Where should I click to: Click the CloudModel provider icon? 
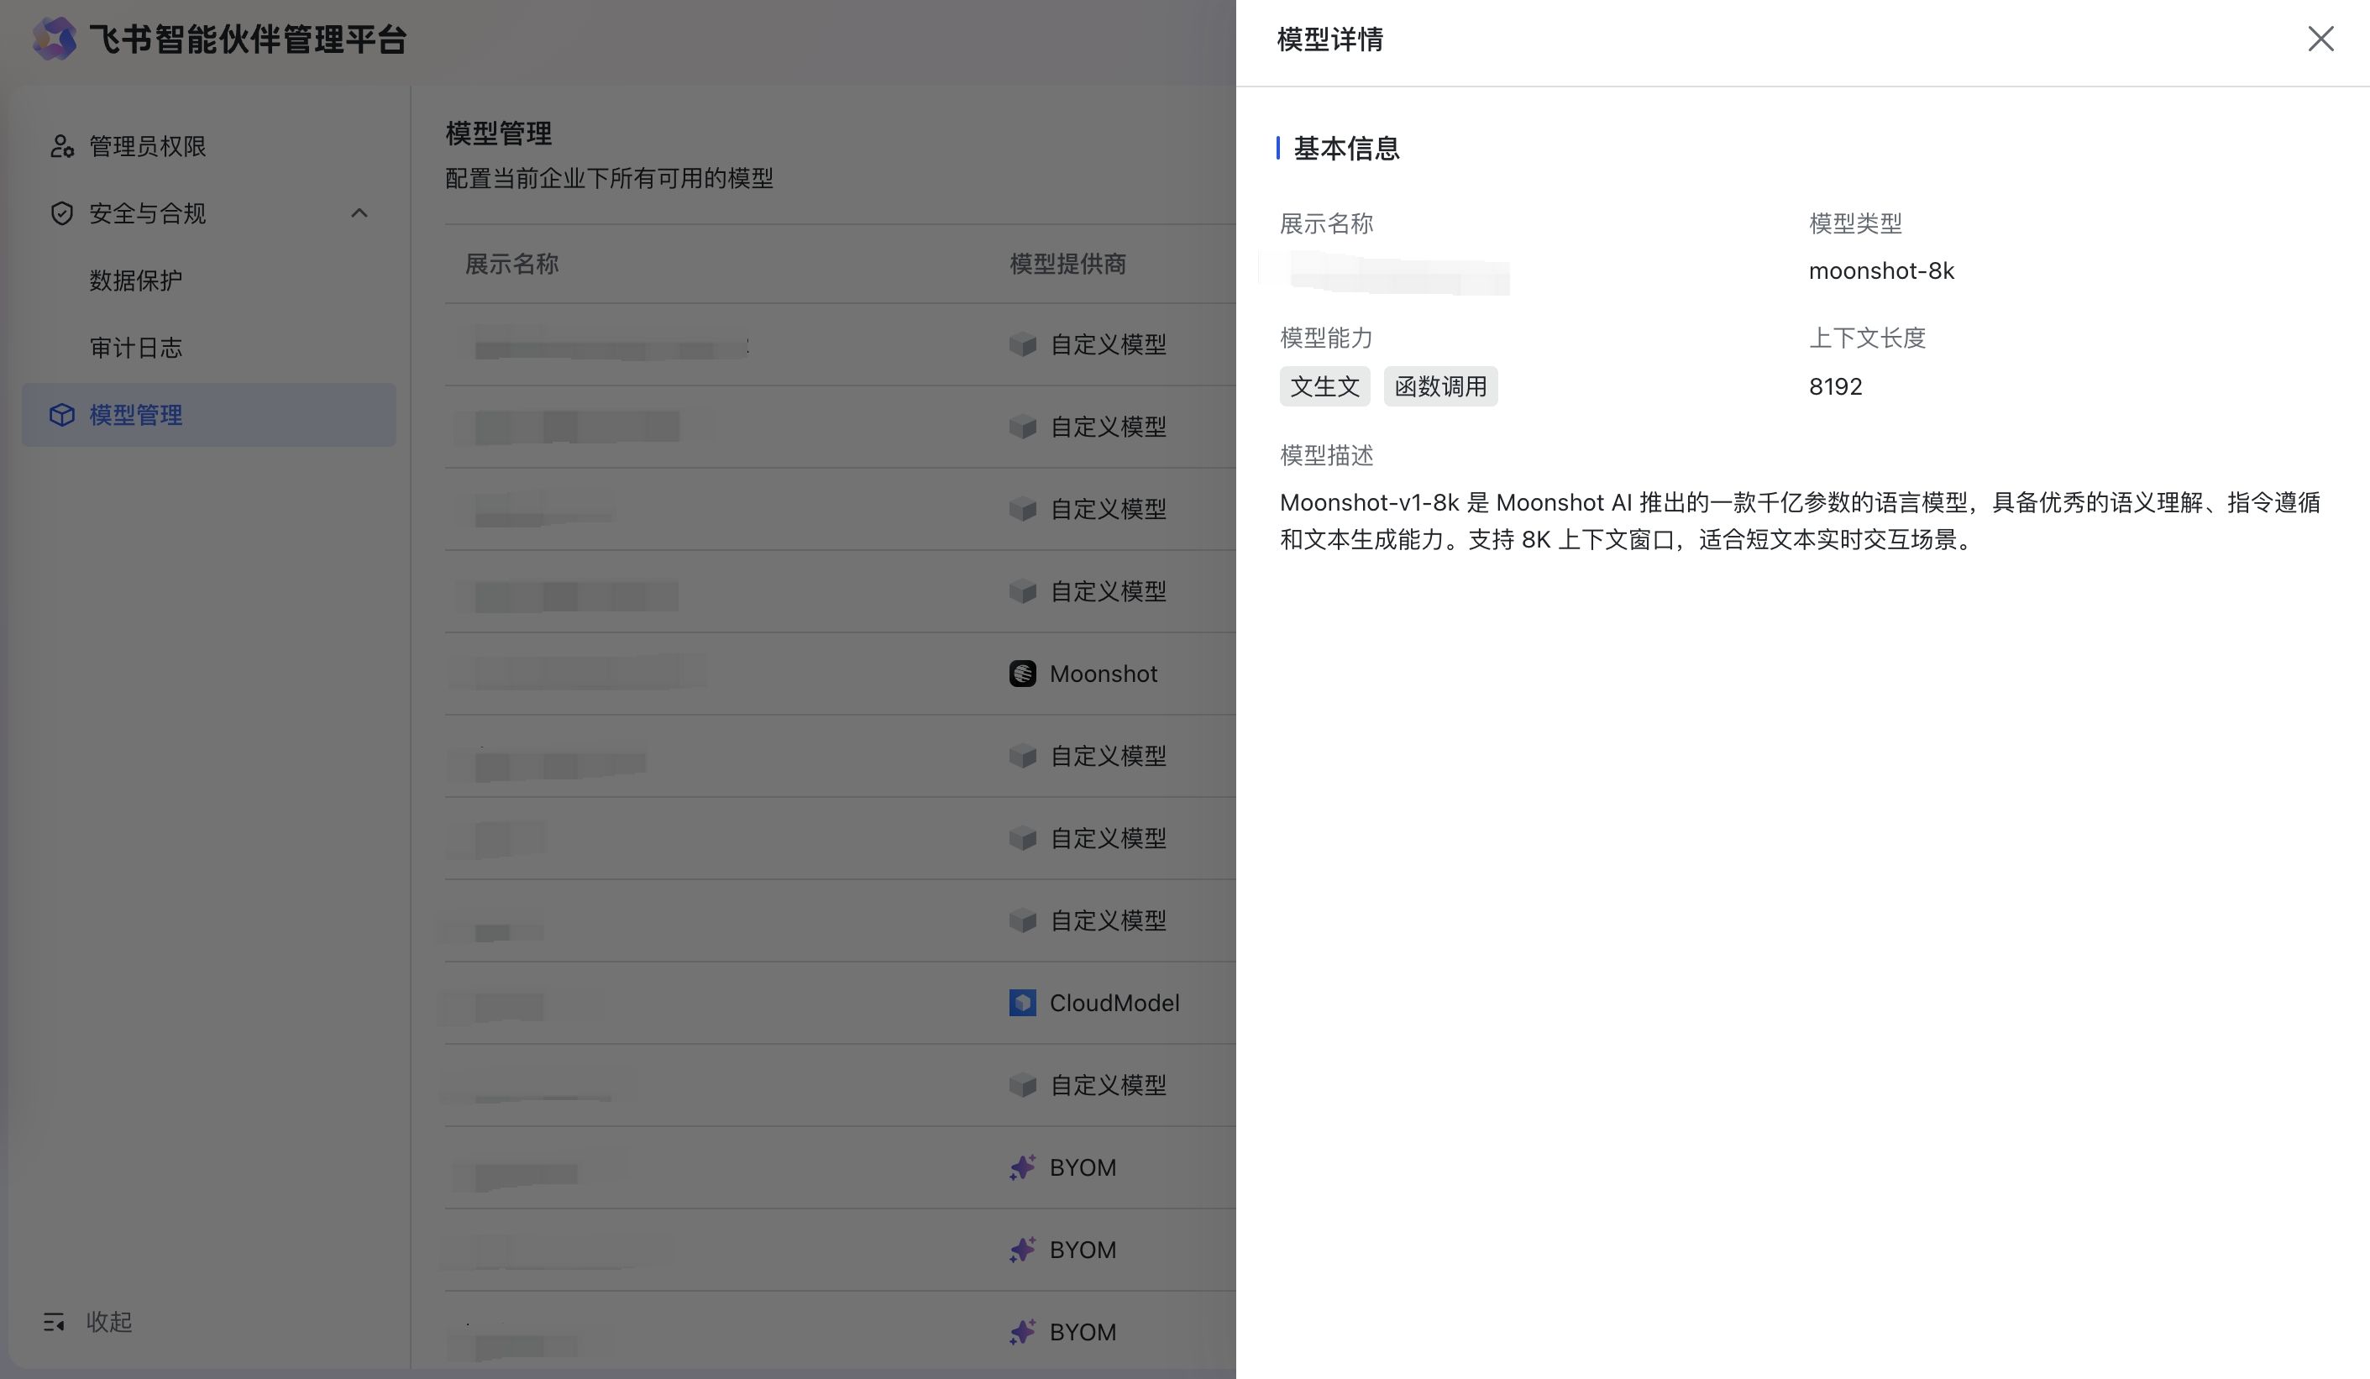pyautogui.click(x=1022, y=1003)
